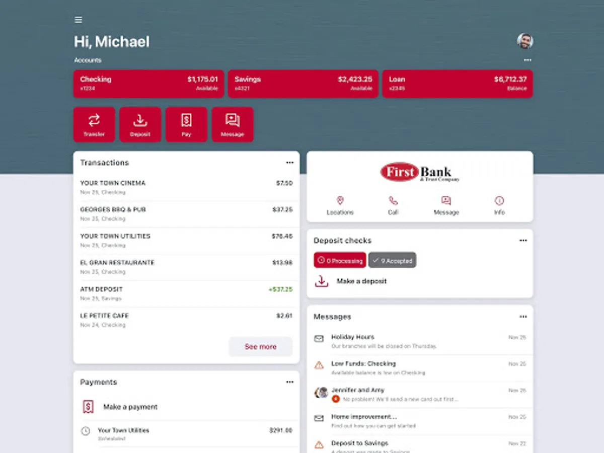Open the hamburger menu icon
The width and height of the screenshot is (604, 453).
[78, 20]
